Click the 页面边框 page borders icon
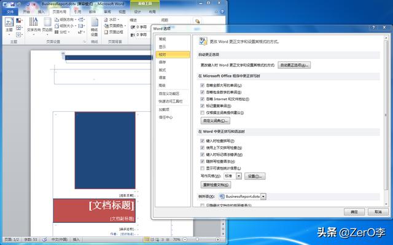Viewport: 393px width, 245px height. point(114,32)
